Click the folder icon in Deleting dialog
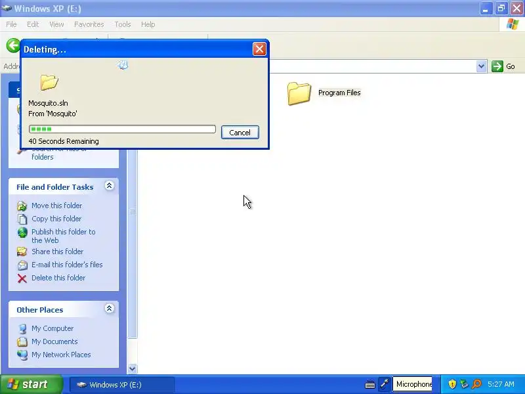525x394 pixels. pos(49,82)
